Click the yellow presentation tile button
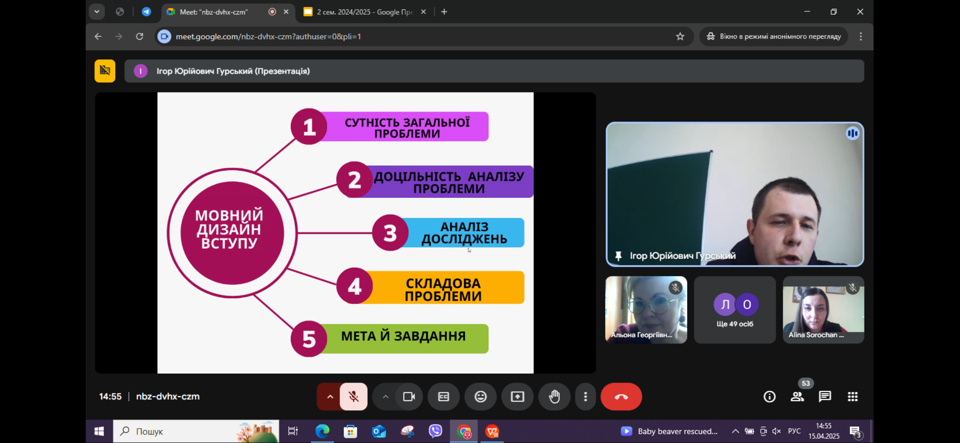Viewport: 960px width, 443px height. tap(105, 71)
